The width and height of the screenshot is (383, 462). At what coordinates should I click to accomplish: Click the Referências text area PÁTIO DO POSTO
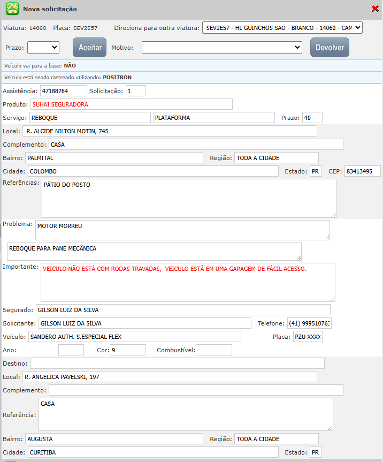tap(189, 198)
